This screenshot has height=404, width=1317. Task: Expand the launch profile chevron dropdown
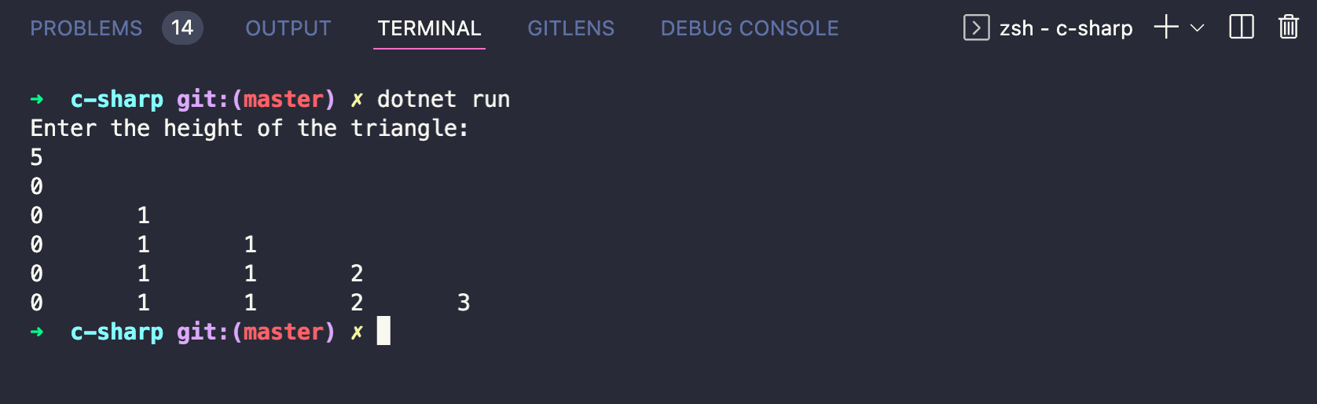(x=1198, y=28)
